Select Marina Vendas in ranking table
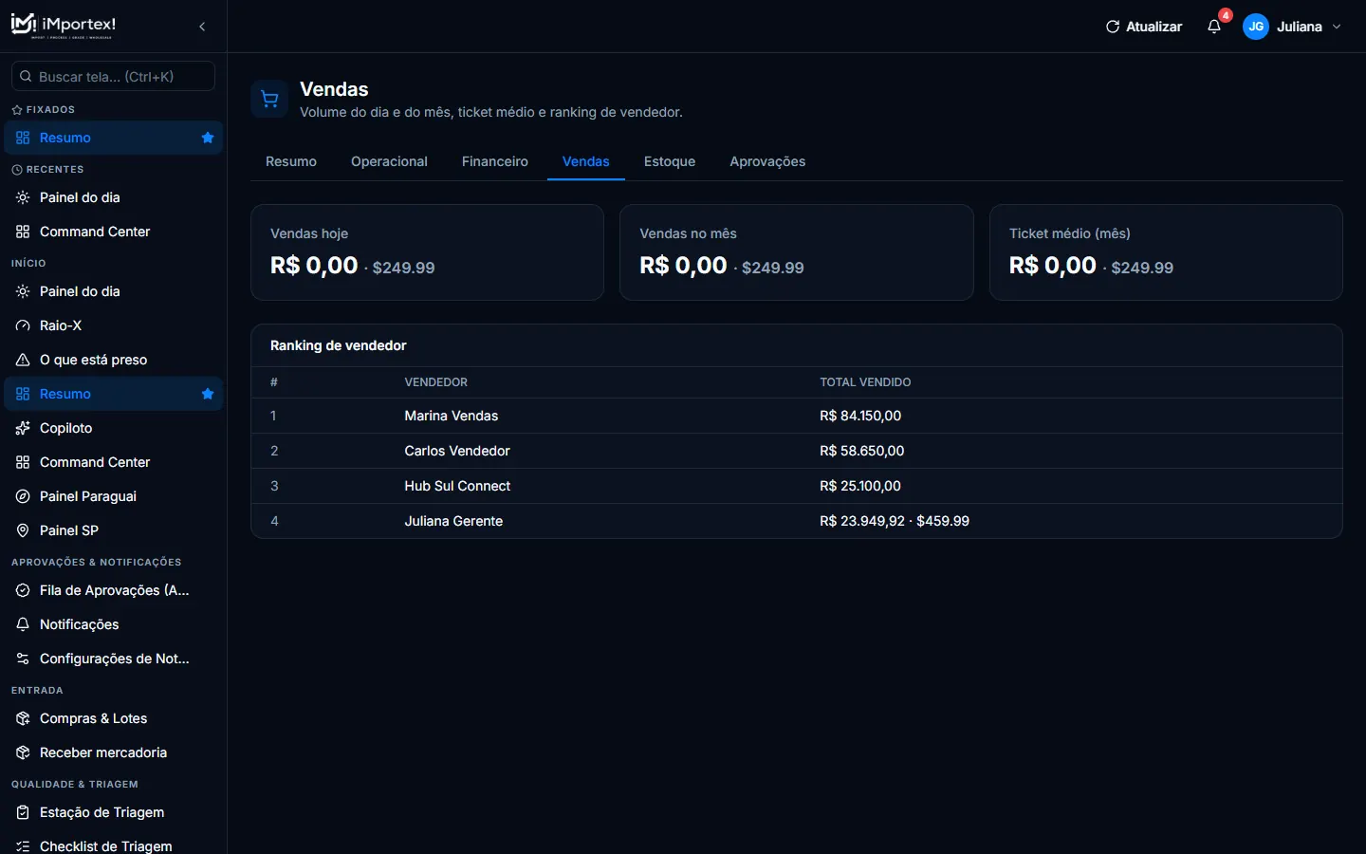 pos(451,416)
